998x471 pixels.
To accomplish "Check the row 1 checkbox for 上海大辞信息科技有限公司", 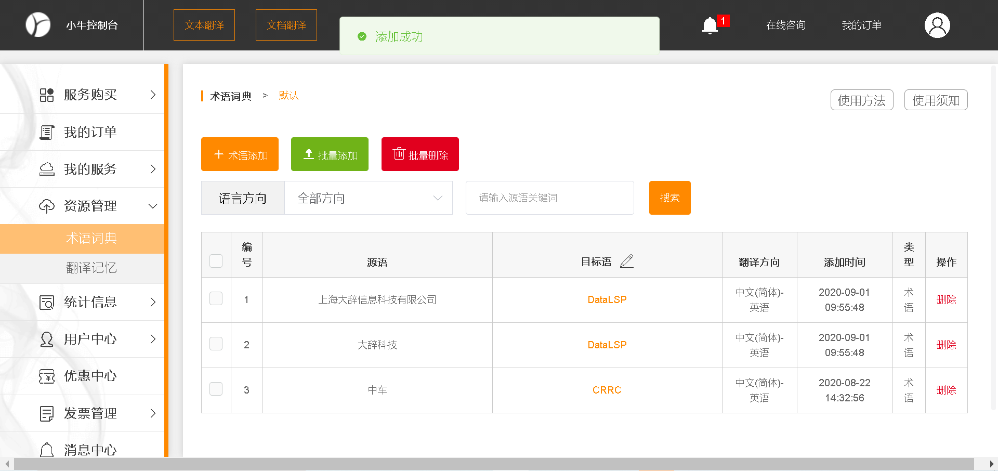I will [216, 298].
